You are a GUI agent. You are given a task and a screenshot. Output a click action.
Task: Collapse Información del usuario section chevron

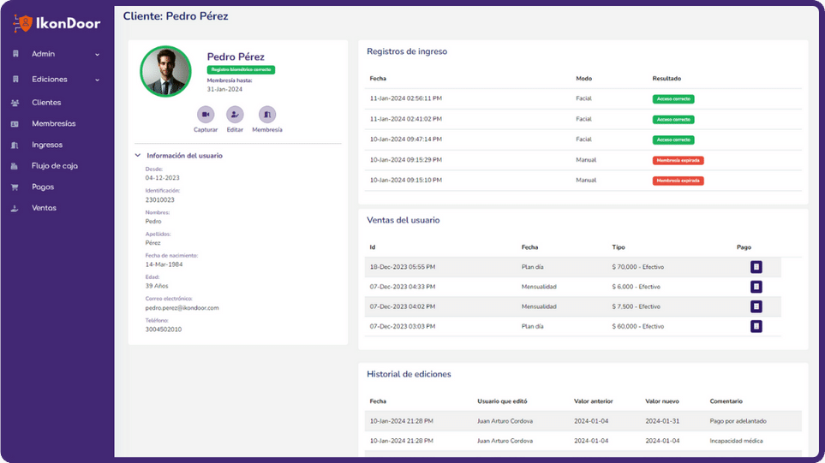pyautogui.click(x=138, y=156)
